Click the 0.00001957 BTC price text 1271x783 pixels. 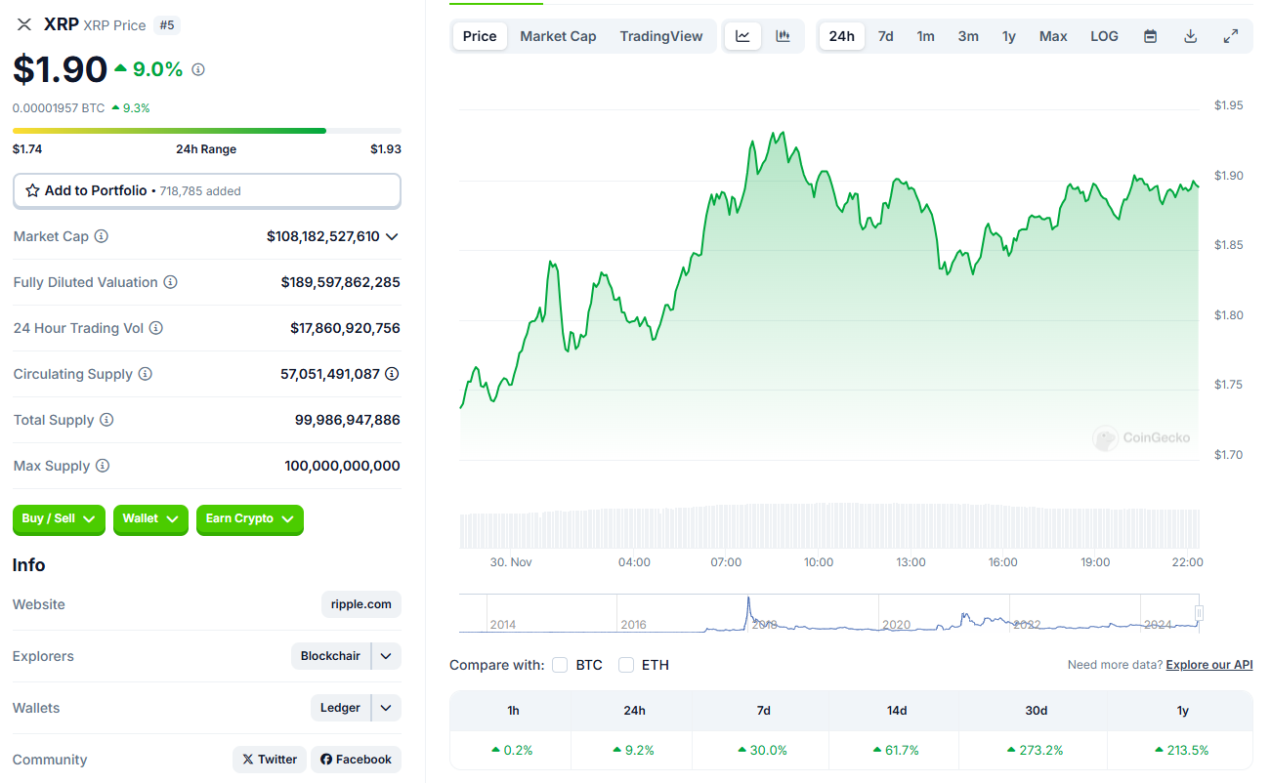59,108
